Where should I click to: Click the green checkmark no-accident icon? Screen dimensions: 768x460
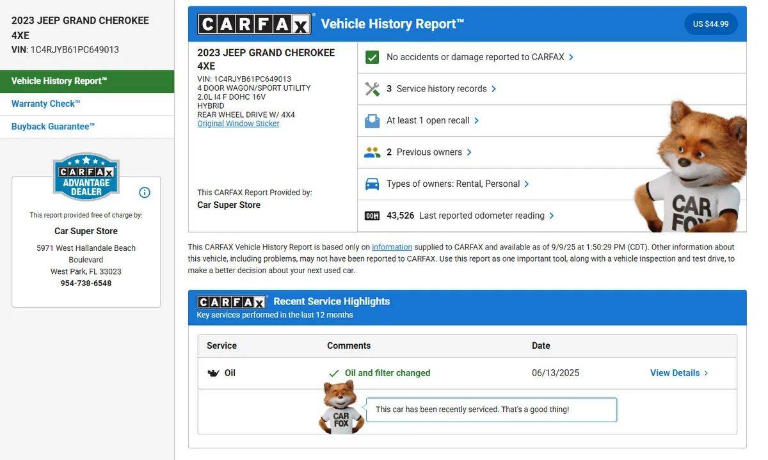coord(372,57)
